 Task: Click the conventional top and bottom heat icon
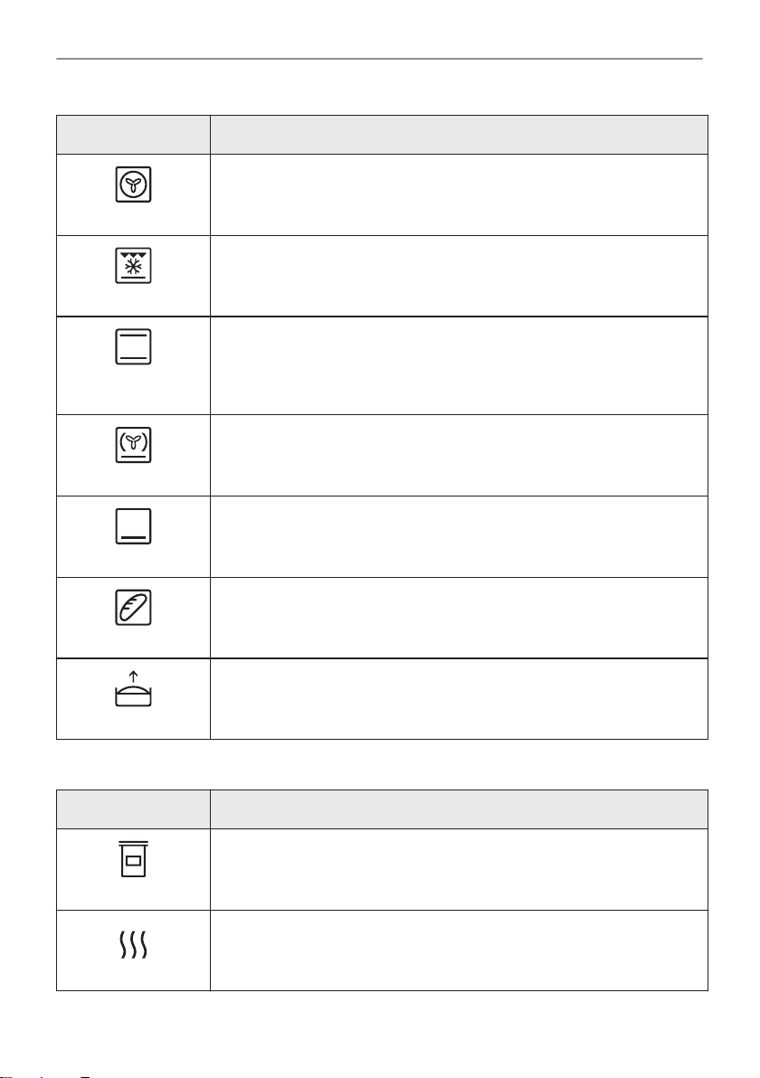[x=133, y=346]
